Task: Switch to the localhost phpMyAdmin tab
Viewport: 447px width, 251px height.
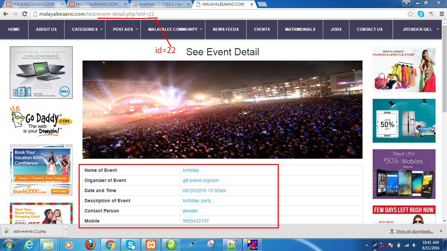Action: tap(160, 4)
